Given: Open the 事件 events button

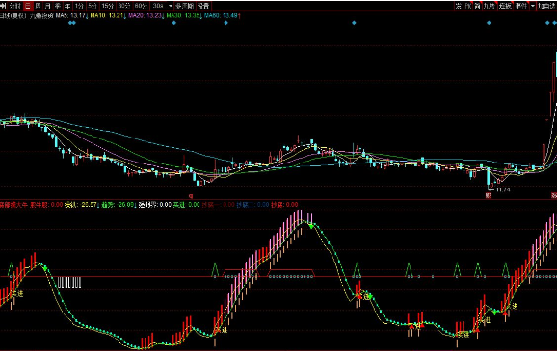Looking at the screenshot, I should pyautogui.click(x=521, y=6).
